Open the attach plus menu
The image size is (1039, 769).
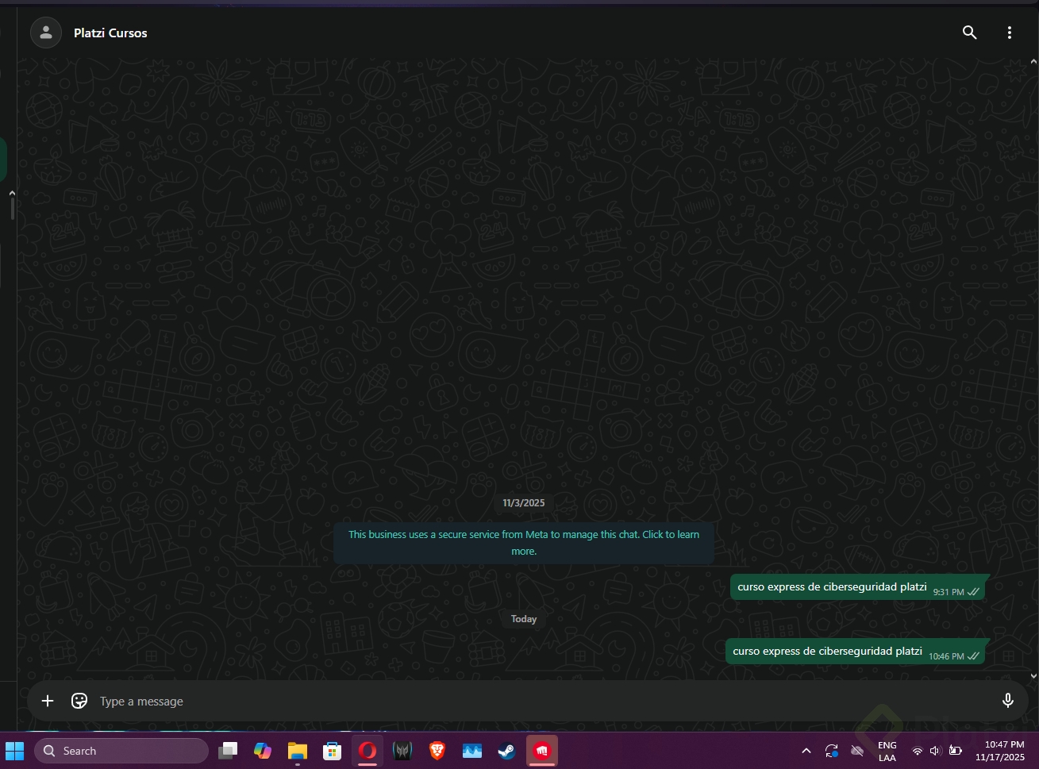point(48,701)
